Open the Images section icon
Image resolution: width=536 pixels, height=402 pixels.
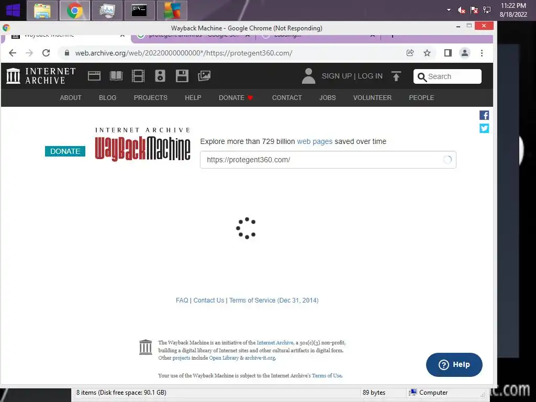tap(204, 76)
